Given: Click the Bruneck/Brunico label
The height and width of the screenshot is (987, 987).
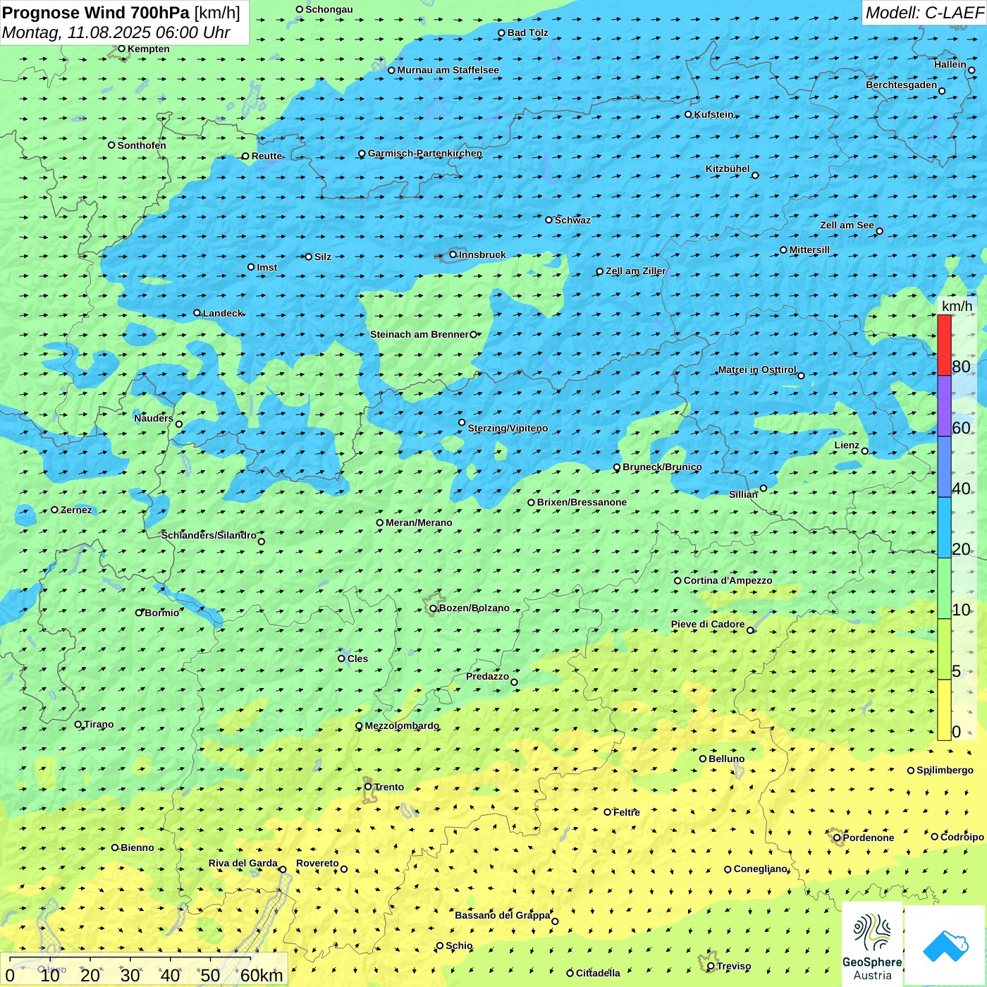Looking at the screenshot, I should (662, 467).
